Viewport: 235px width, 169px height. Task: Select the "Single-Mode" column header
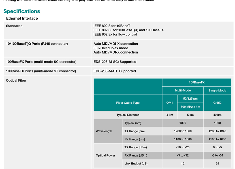click(x=217, y=91)
